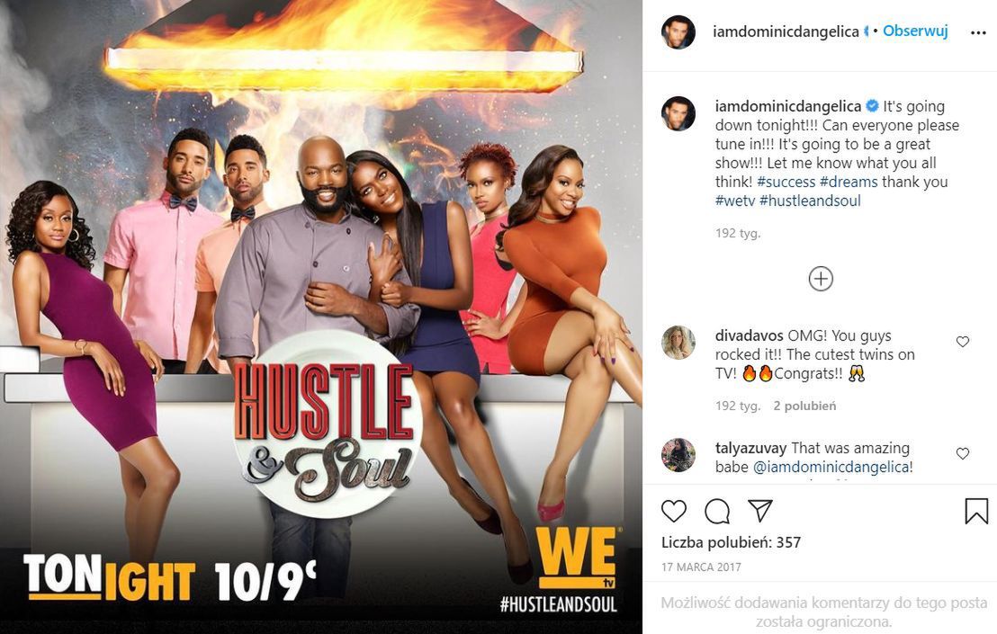997x634 pixels.
Task: Open the @iamdominicdangelica mention link
Action: 831,467
